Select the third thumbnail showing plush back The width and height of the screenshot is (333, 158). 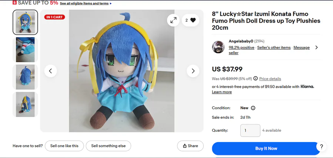tap(25, 77)
